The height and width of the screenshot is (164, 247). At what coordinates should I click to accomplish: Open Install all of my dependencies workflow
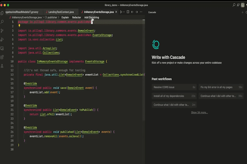[174, 96]
